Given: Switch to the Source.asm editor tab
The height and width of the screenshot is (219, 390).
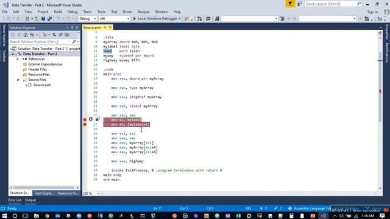Looking at the screenshot, I should click(x=92, y=27).
